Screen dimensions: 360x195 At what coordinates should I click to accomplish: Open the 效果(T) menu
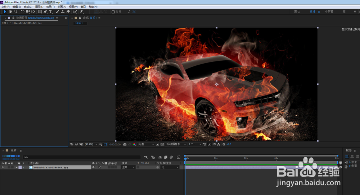tap(50, 7)
